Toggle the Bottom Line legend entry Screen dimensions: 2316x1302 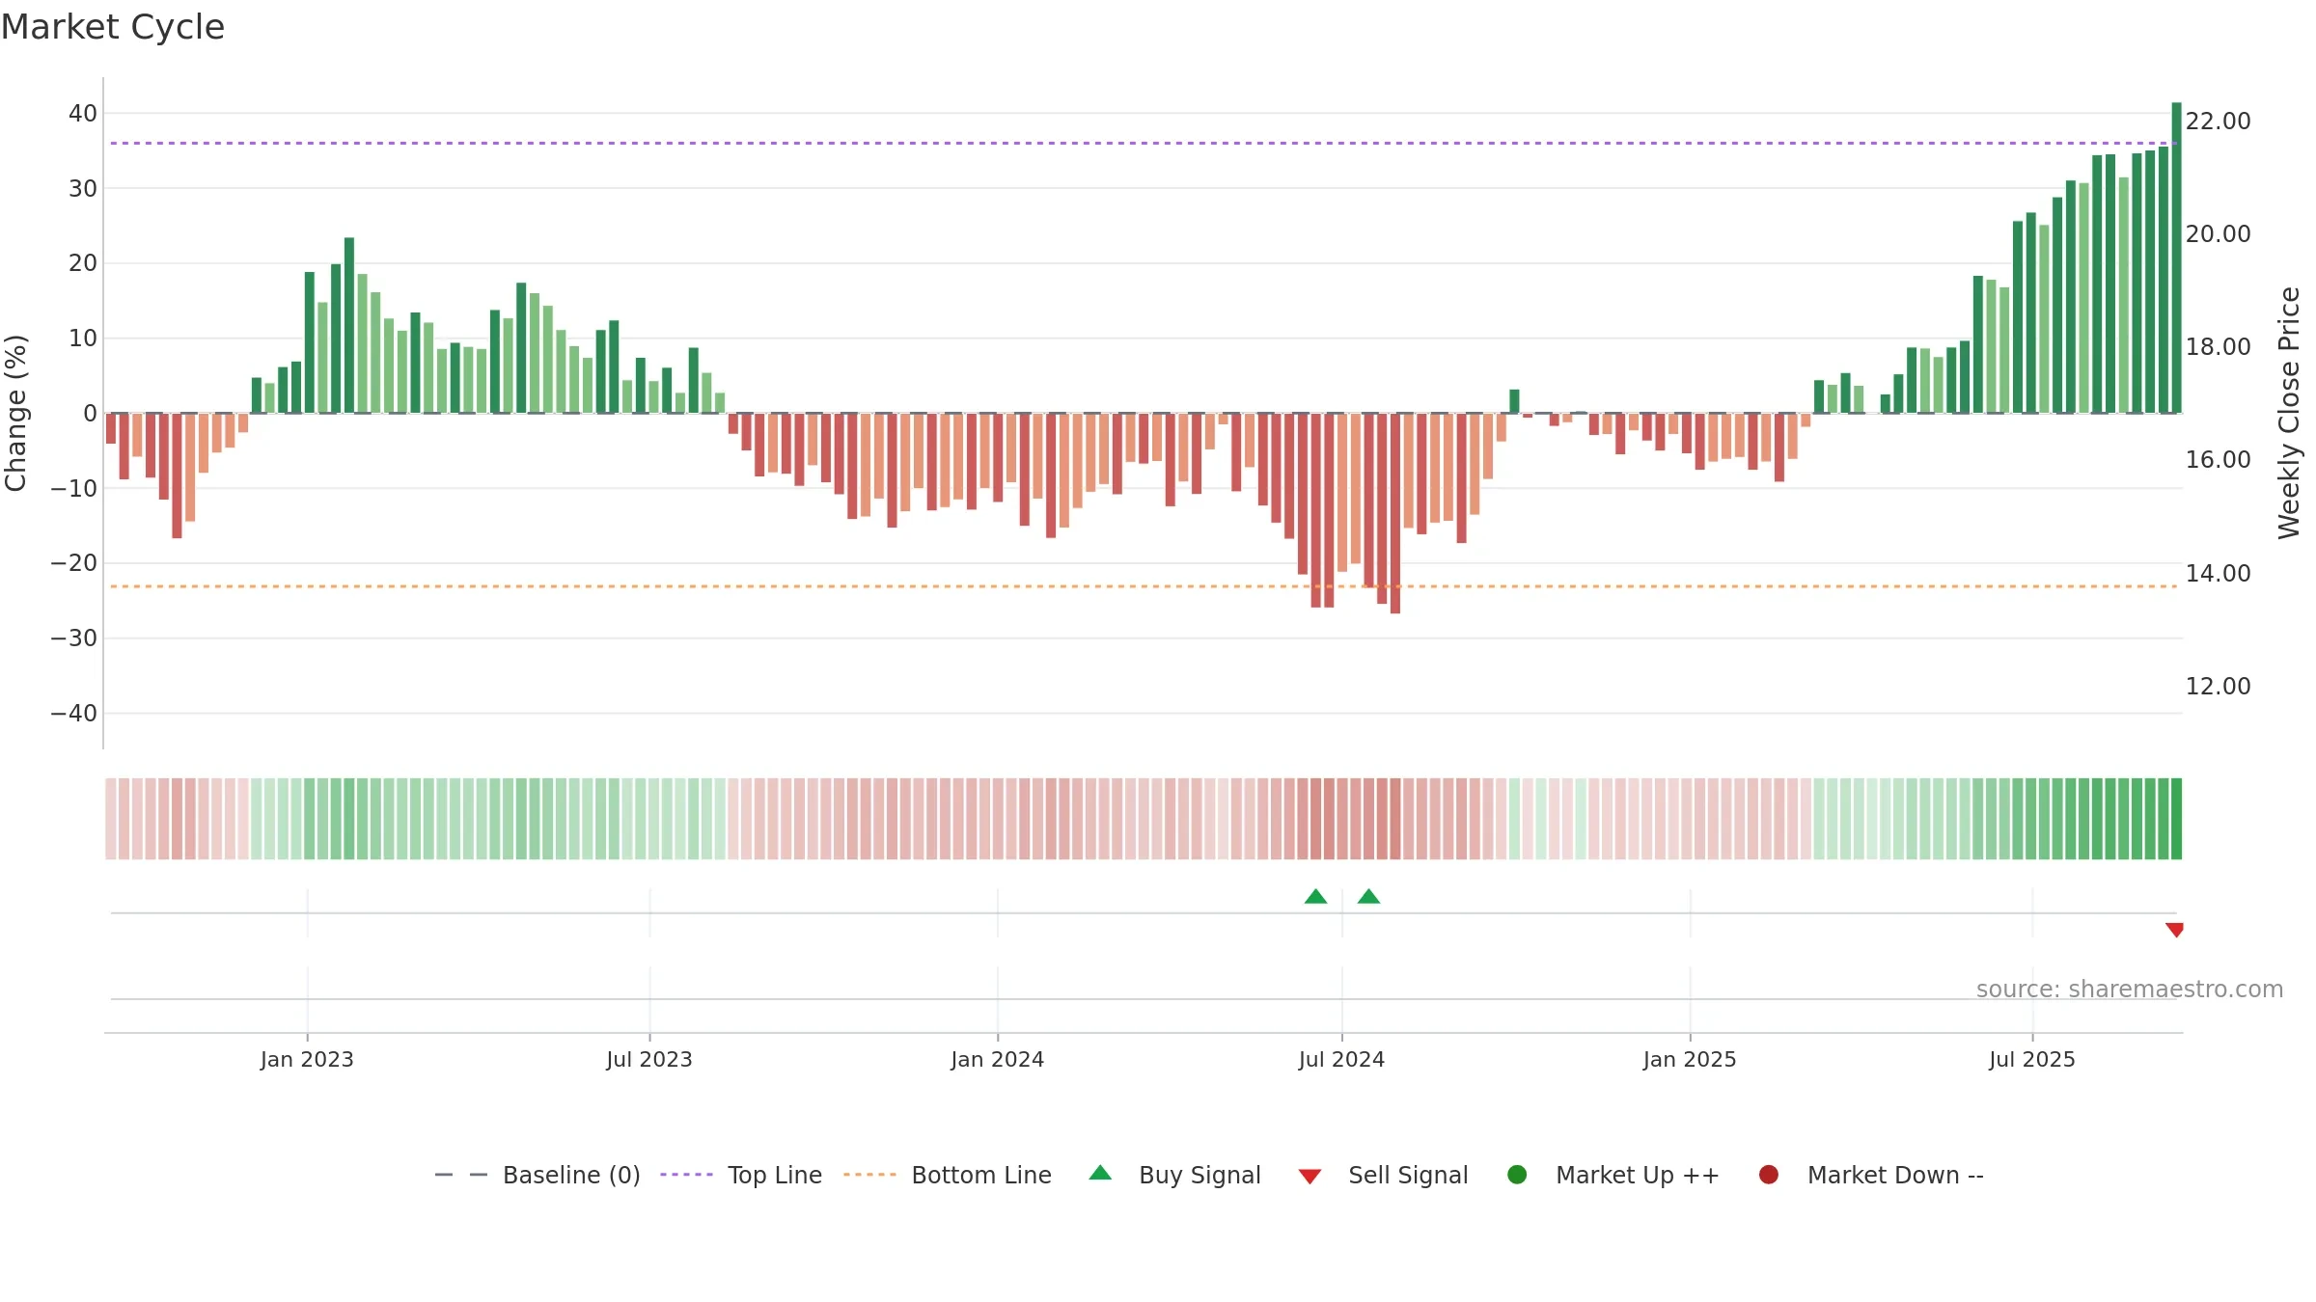pos(947,1175)
